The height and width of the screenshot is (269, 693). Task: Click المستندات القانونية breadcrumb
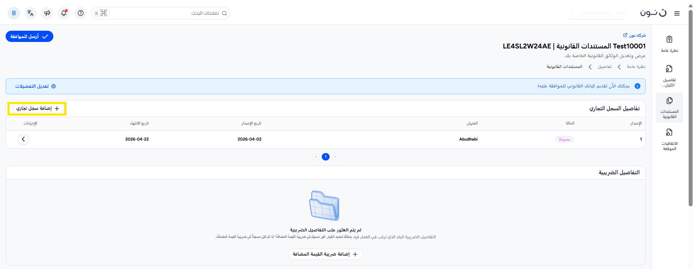click(x=564, y=67)
